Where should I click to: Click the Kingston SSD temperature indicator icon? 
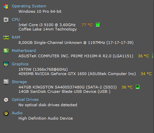tap(138, 87)
